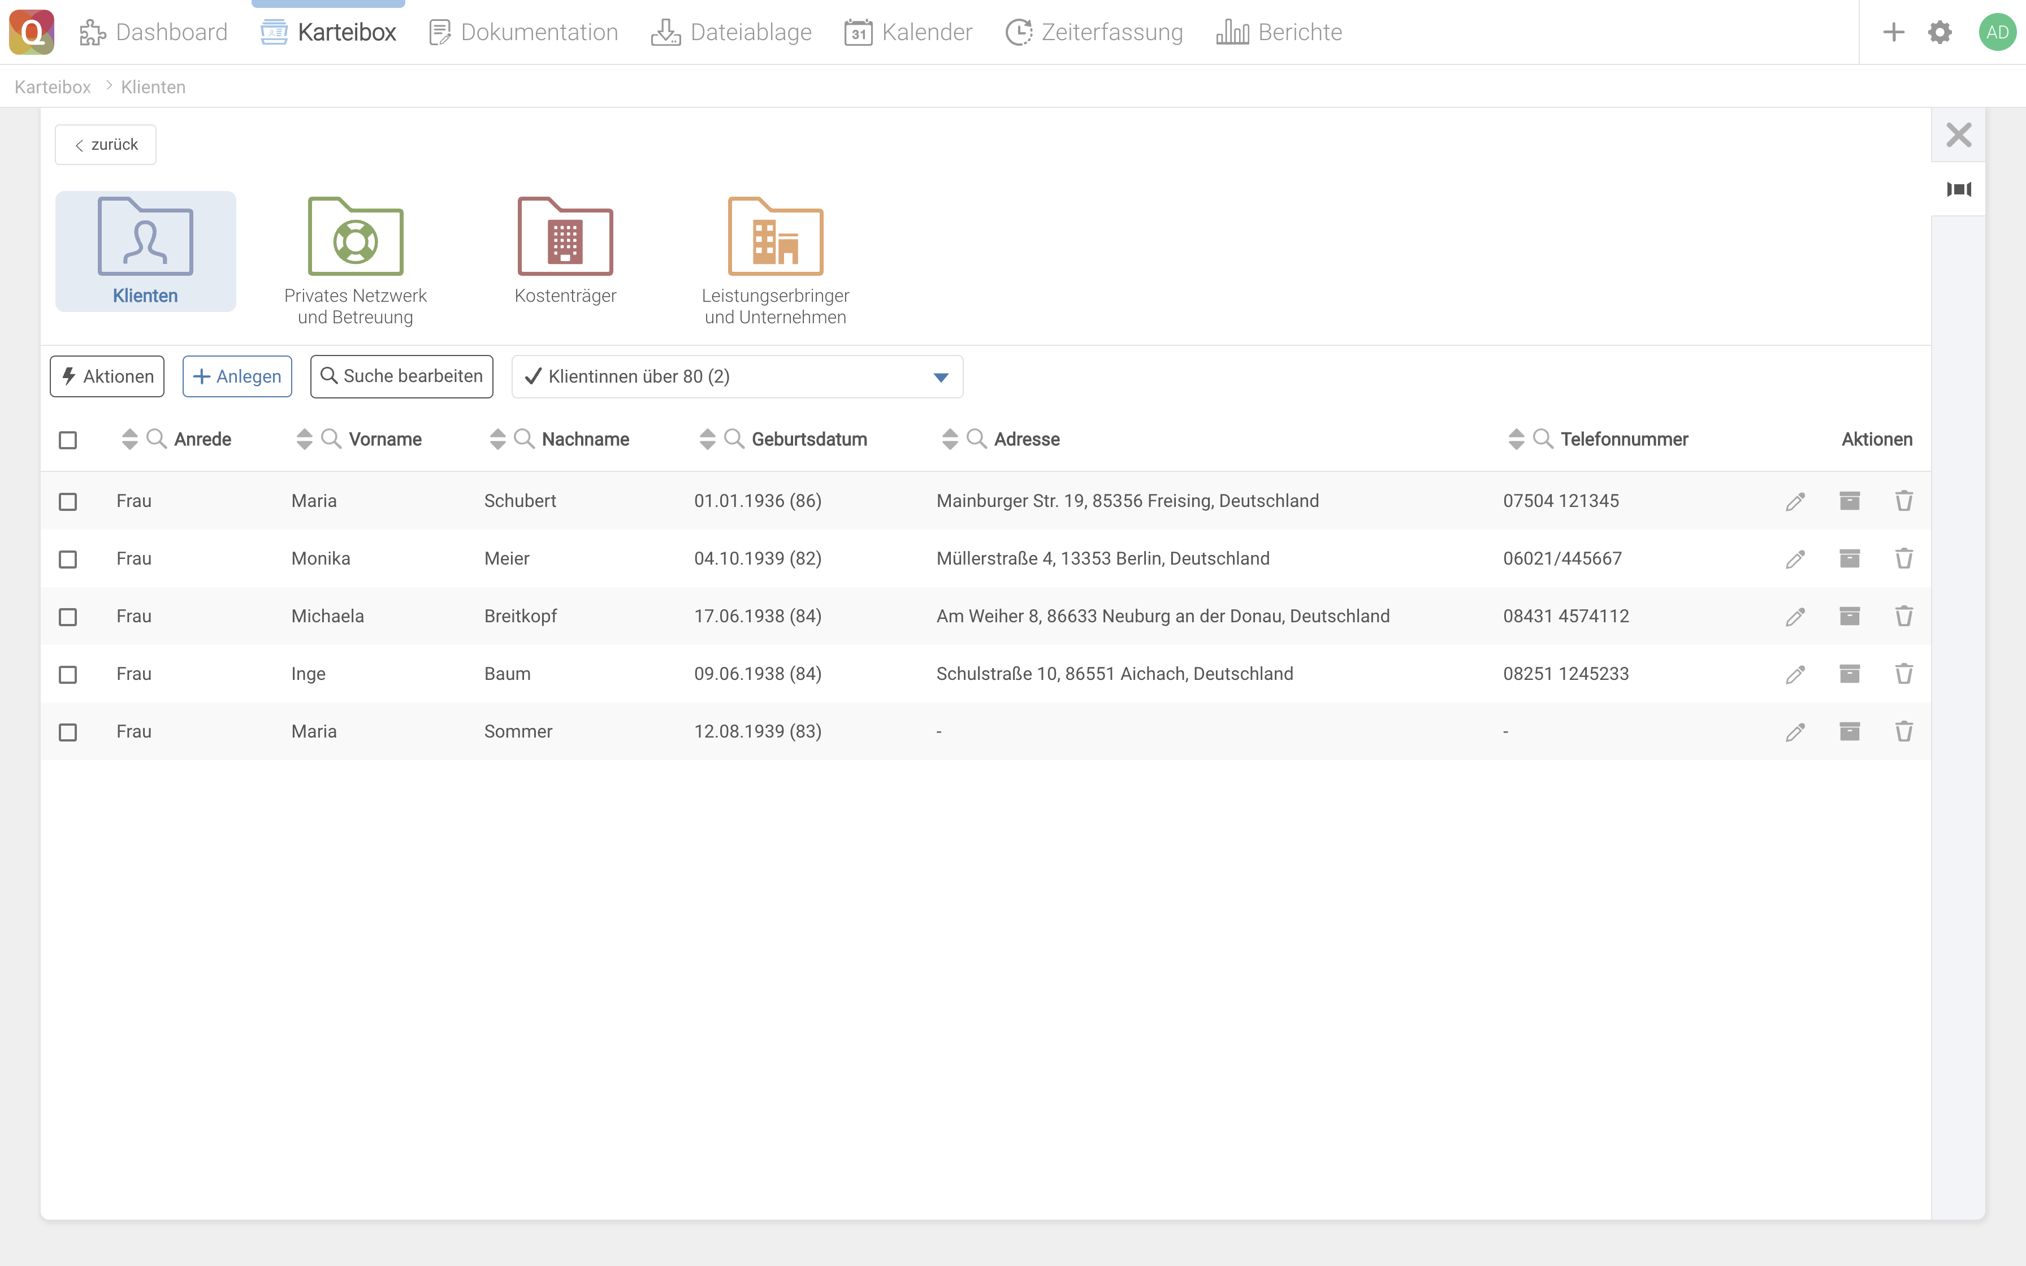The height and width of the screenshot is (1266, 2026).
Task: Check the box for Michaela Breitkopf
Action: click(x=68, y=617)
